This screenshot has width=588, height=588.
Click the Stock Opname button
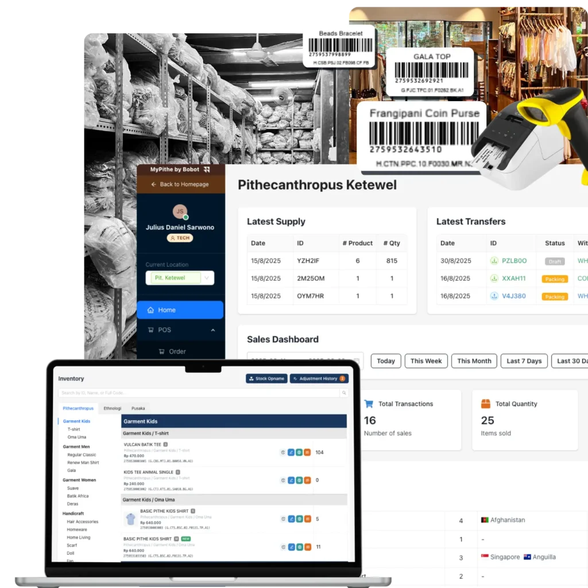[x=266, y=378]
